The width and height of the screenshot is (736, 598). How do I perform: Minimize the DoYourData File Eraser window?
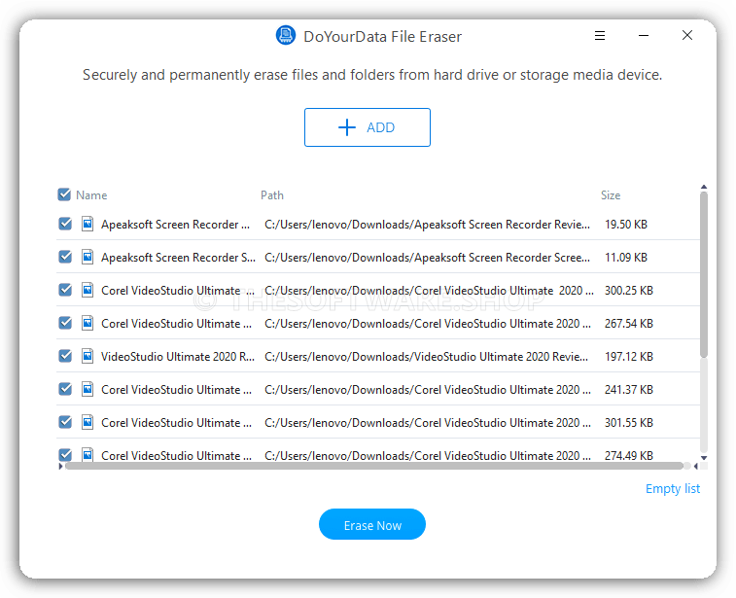(x=644, y=36)
